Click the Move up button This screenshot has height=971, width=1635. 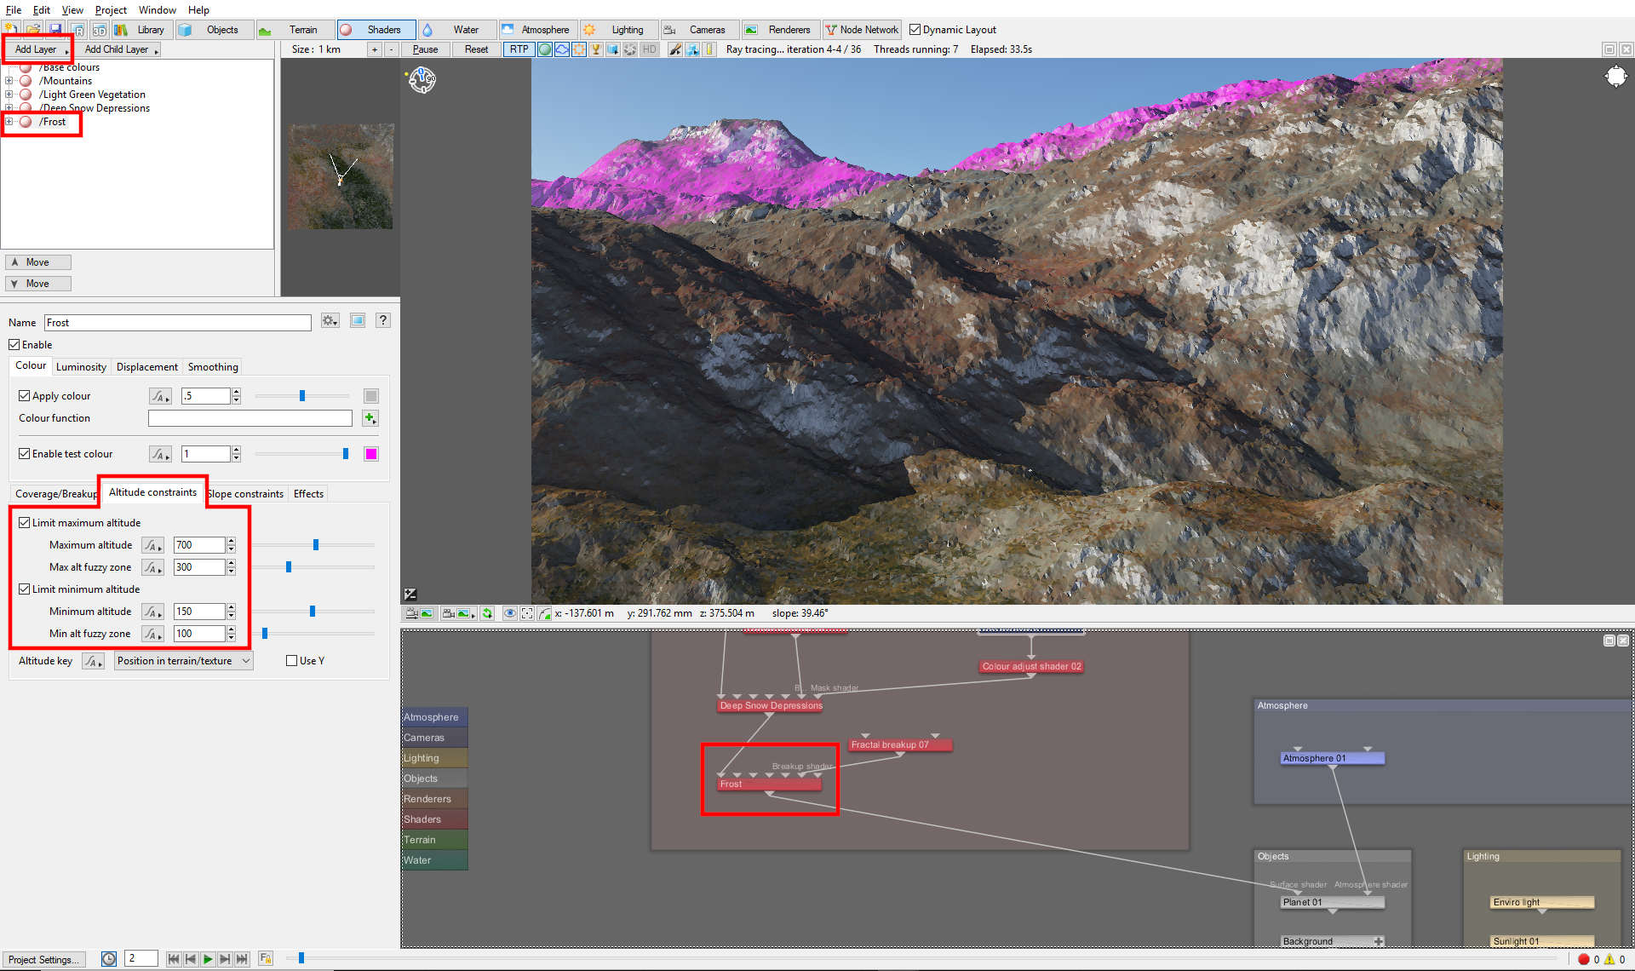38,262
